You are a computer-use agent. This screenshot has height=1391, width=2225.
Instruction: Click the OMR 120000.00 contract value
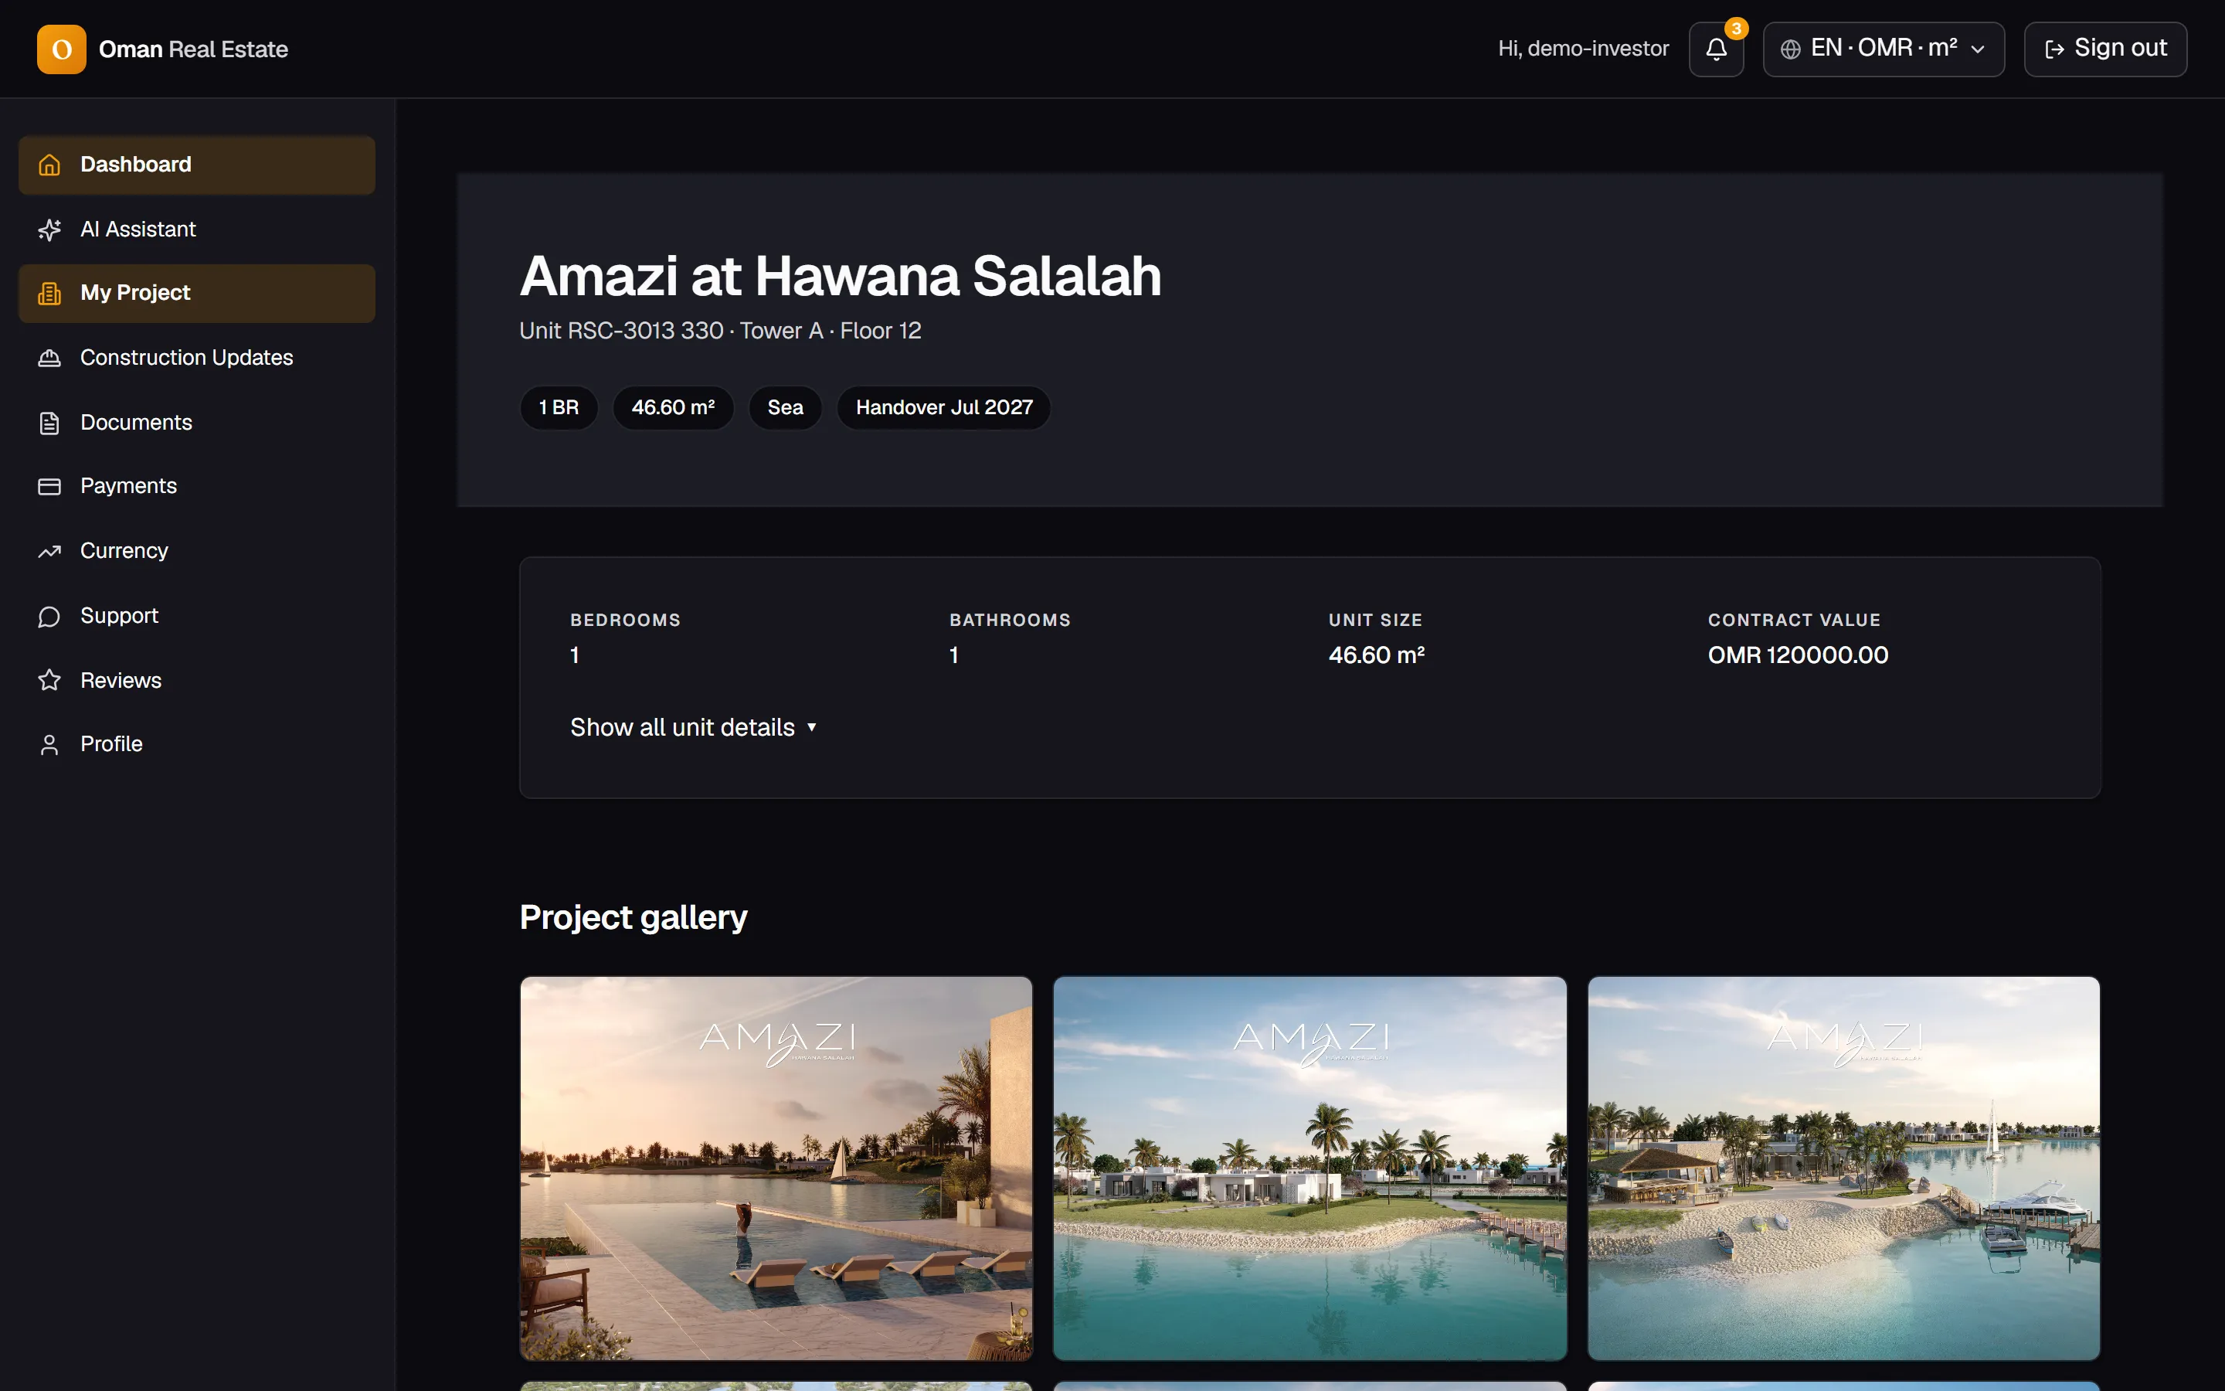[1798, 655]
